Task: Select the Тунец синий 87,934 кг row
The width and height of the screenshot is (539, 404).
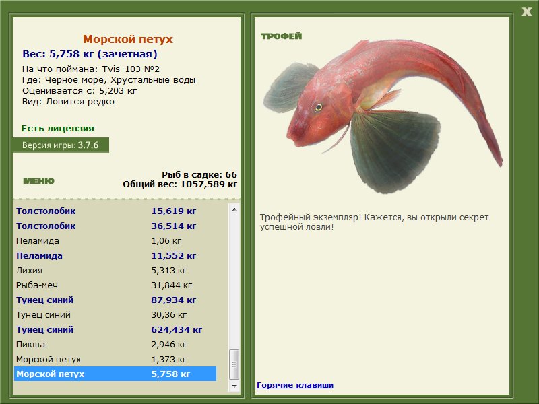Action: point(115,300)
